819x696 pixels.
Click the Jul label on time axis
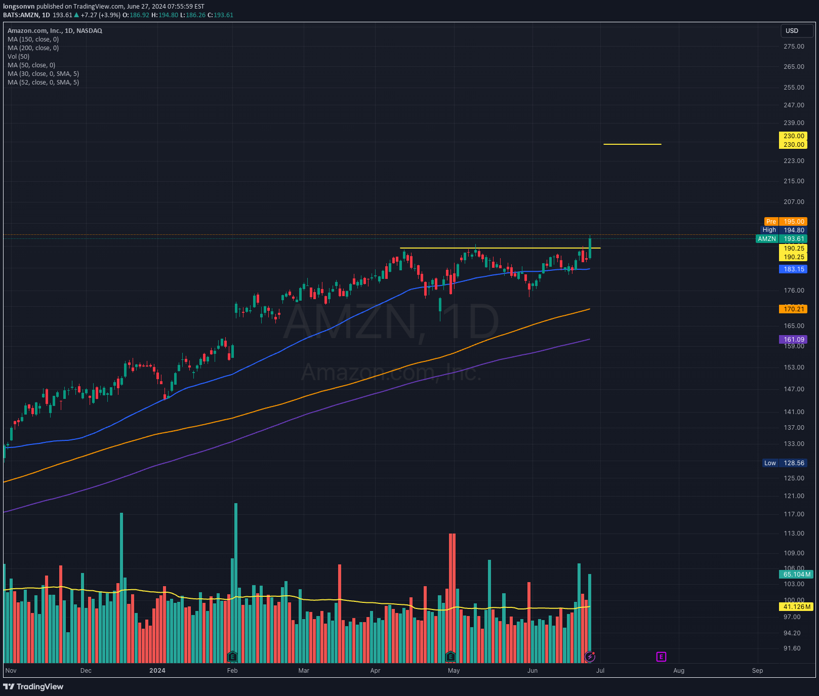[600, 671]
